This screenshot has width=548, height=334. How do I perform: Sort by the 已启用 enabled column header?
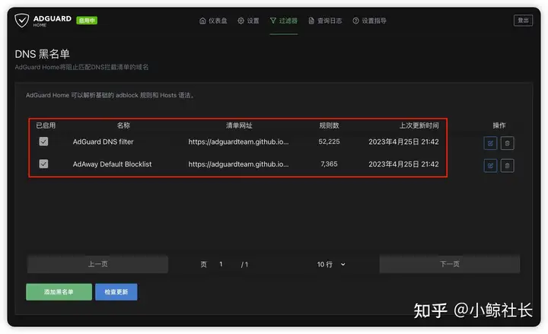[46, 126]
